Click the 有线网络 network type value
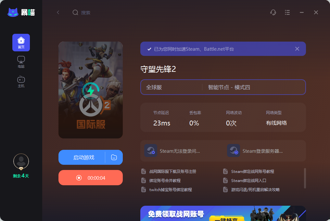 tap(276, 123)
